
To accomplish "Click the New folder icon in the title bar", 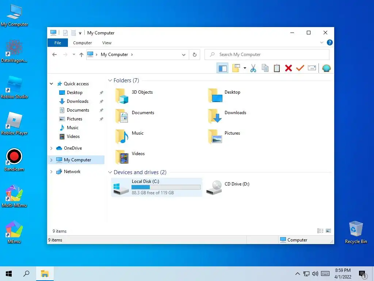I will 73,33.
